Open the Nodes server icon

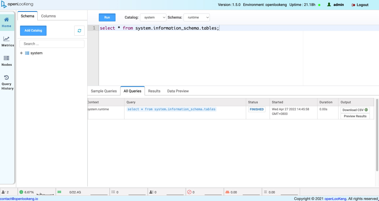(x=6, y=58)
